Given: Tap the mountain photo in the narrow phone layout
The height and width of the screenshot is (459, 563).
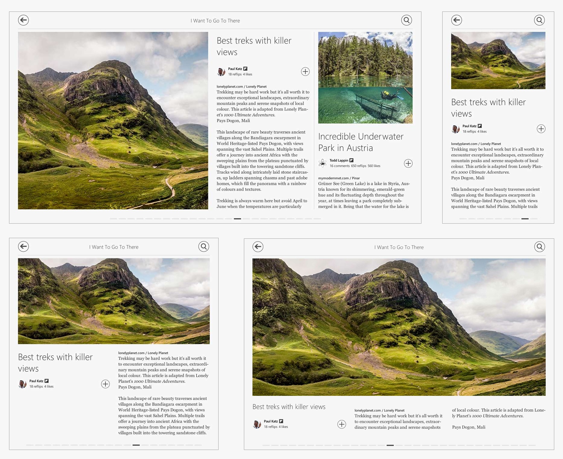Looking at the screenshot, I should coord(498,60).
